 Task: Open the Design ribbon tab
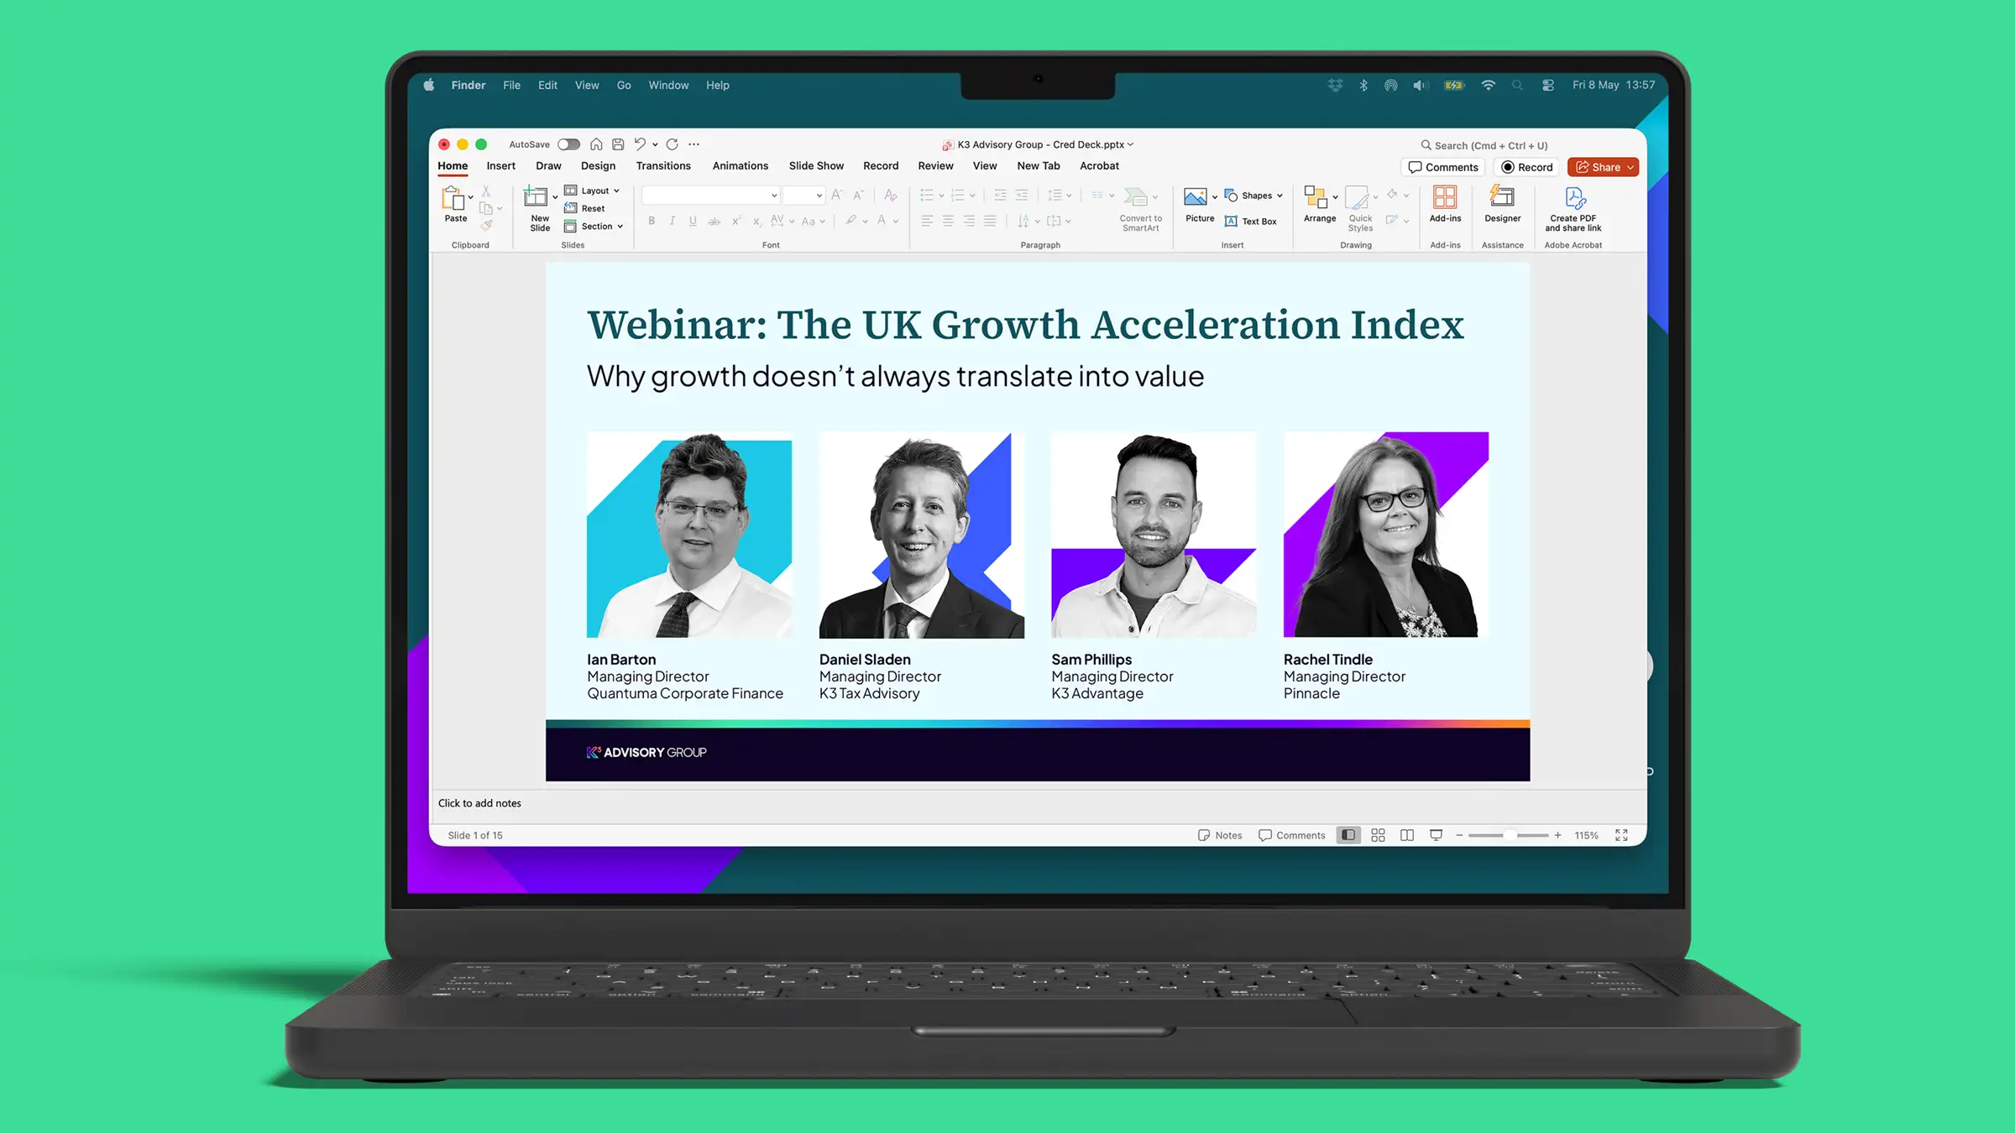click(598, 166)
